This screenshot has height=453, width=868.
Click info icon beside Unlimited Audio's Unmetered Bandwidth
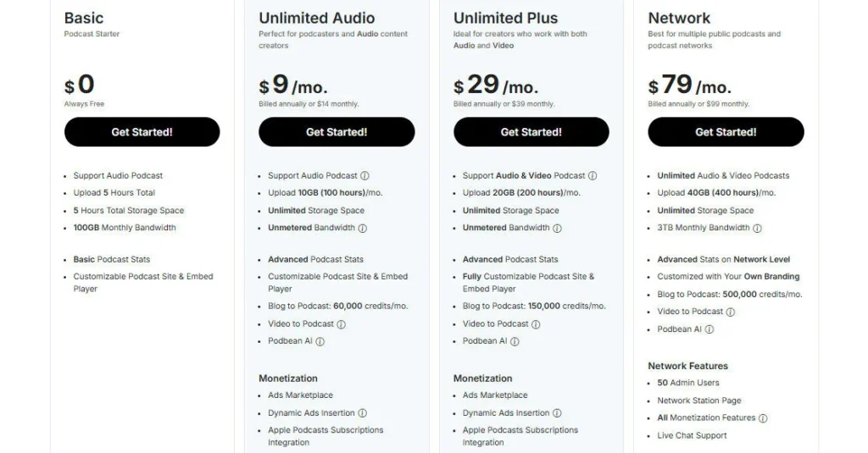click(x=363, y=229)
